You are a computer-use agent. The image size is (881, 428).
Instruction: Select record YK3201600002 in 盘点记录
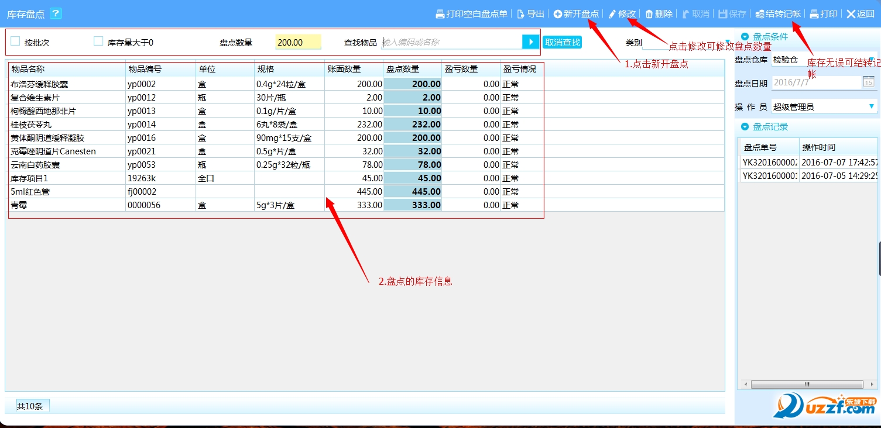click(808, 162)
